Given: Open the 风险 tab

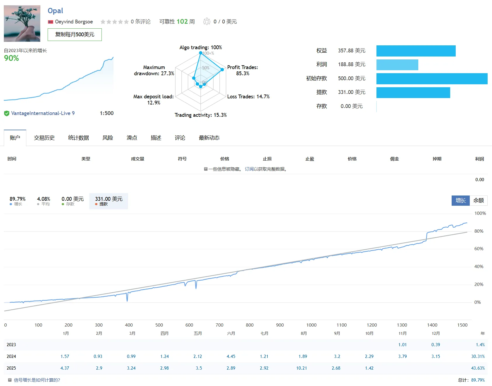Looking at the screenshot, I should tap(108, 138).
